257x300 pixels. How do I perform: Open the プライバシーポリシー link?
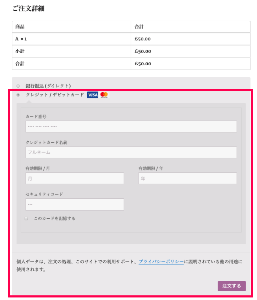pos(161,262)
